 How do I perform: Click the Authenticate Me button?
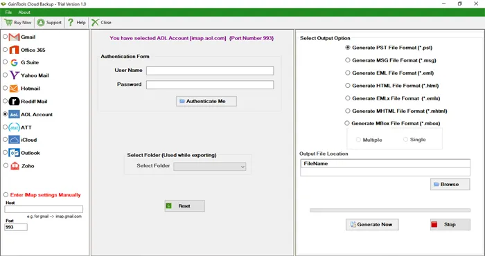coord(206,101)
